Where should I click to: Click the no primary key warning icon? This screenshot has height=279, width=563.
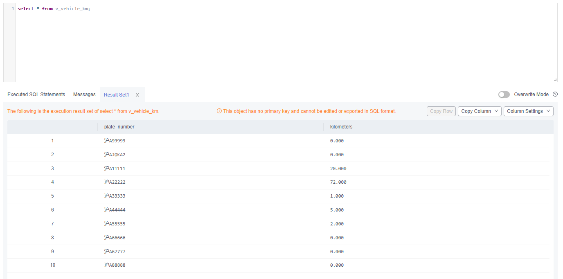(219, 111)
